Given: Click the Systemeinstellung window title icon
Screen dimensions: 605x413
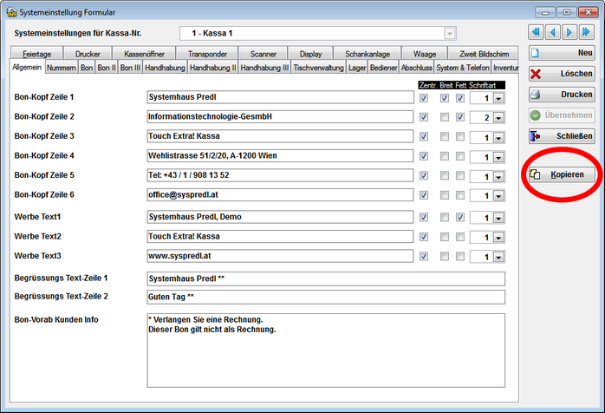Looking at the screenshot, I should click(x=11, y=12).
